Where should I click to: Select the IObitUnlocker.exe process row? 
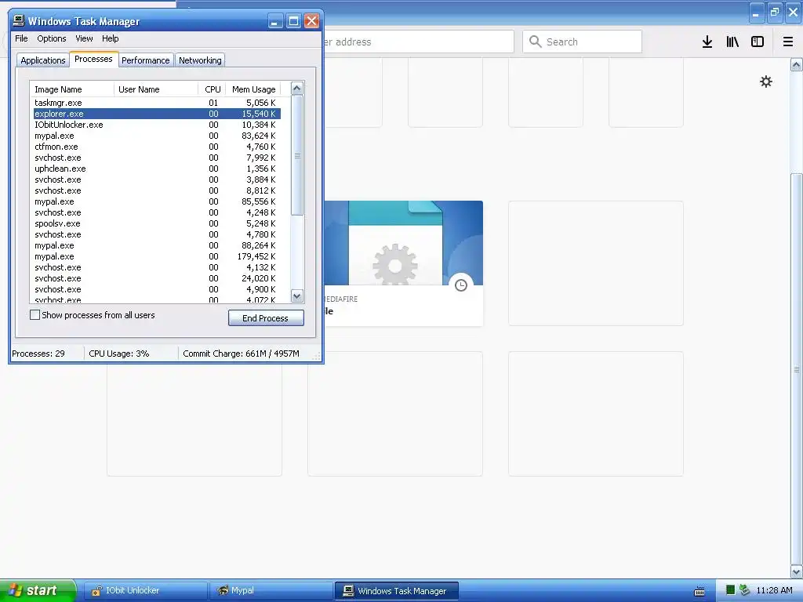[x=157, y=125]
